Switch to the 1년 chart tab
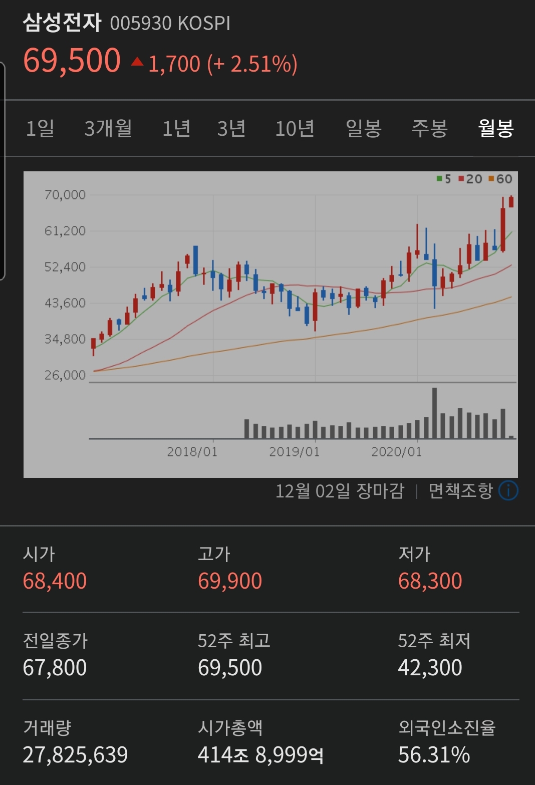Screen dimensions: 535x785 (176, 129)
